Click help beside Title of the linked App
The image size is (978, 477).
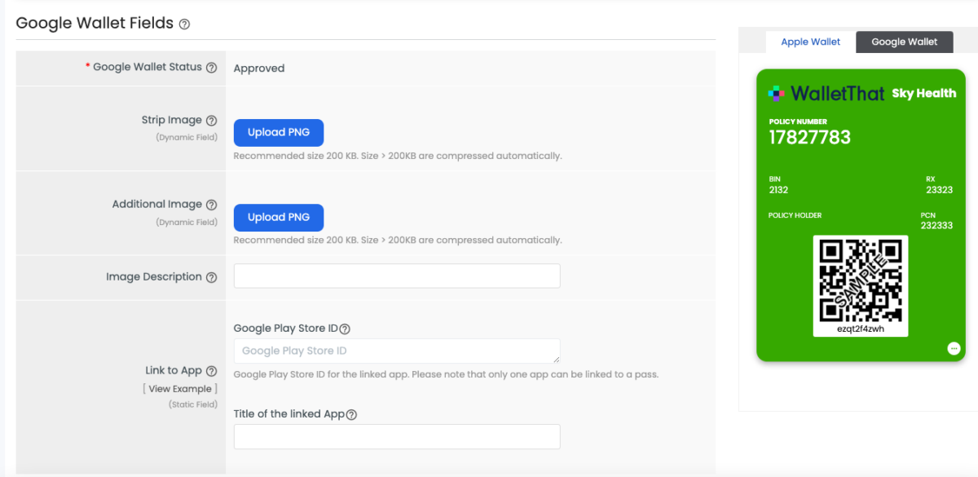351,414
